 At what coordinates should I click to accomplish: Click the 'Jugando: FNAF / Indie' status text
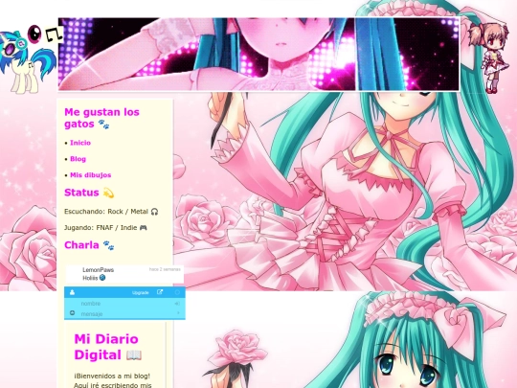[x=105, y=228]
